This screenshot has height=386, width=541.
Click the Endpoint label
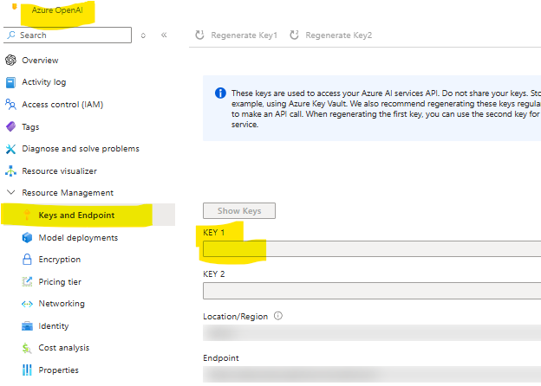point(221,358)
